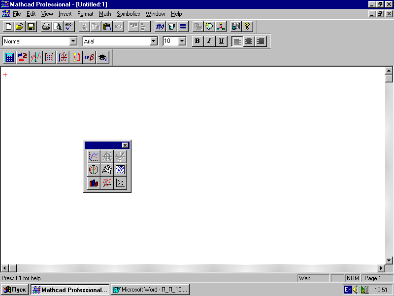Image resolution: width=394 pixels, height=296 pixels.
Task: Set text alignment to left
Action: pyautogui.click(x=237, y=41)
